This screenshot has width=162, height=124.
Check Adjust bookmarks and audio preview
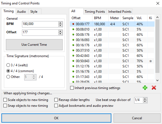56,106
